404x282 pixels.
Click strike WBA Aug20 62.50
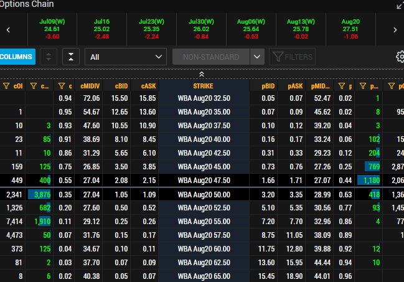(204, 263)
